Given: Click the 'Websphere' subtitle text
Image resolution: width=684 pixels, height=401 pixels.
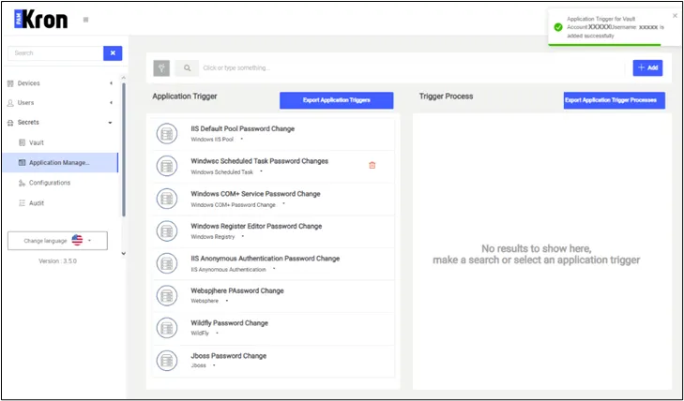Looking at the screenshot, I should [x=205, y=301].
